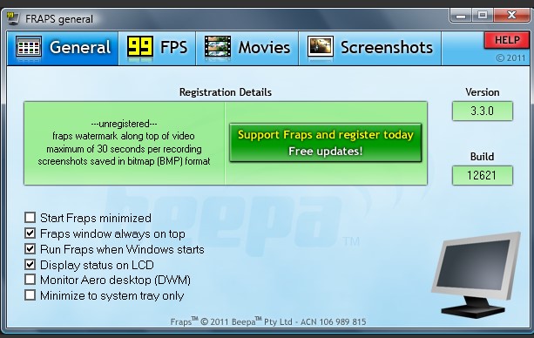Open the Movies tab
This screenshot has width=534, height=338.
click(x=247, y=48)
